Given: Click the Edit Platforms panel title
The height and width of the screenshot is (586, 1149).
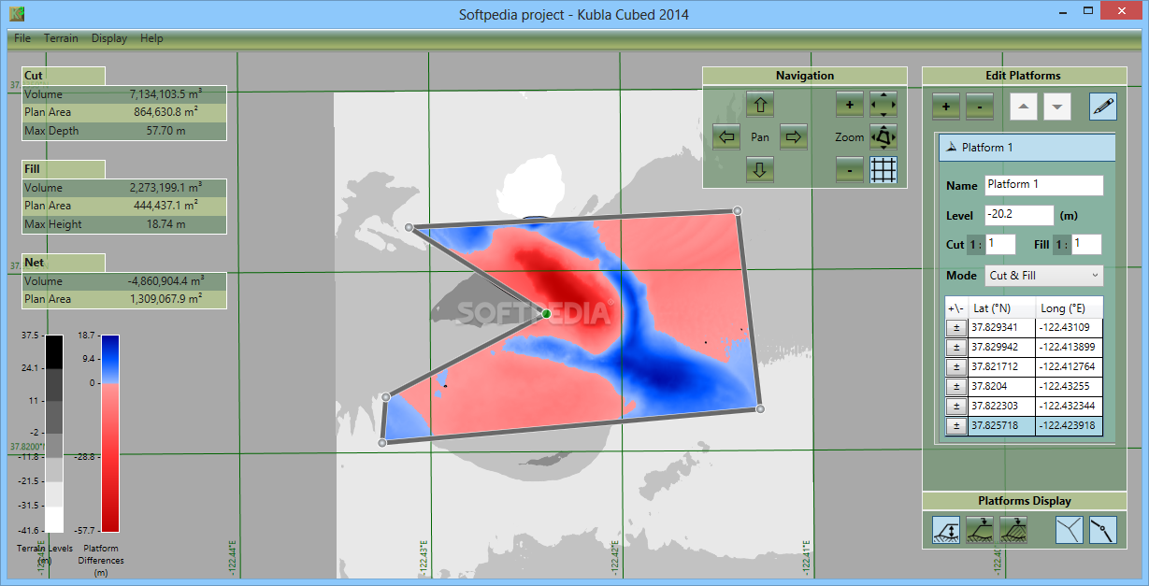Looking at the screenshot, I should tap(1023, 76).
